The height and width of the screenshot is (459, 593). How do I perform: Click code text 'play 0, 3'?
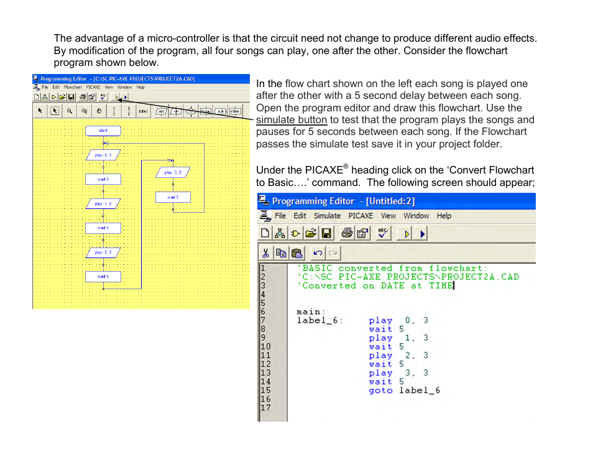(398, 320)
